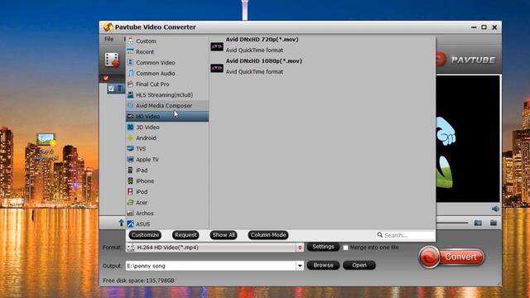The image size is (530, 298).
Task: Click the open snapshot folder icon
Action: pos(494,223)
